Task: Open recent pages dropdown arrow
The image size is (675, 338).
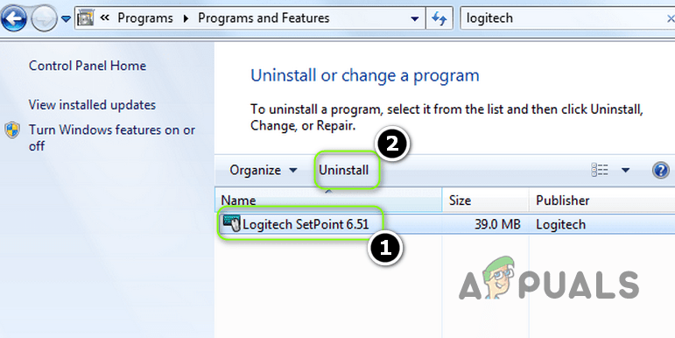Action: pos(66,18)
